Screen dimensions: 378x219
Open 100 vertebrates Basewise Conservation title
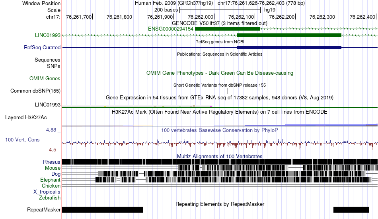[220, 130]
